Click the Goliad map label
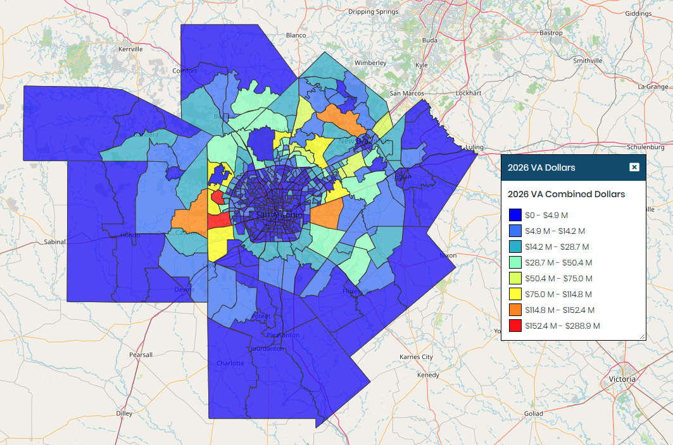Image resolution: width=673 pixels, height=445 pixels. pos(534,413)
